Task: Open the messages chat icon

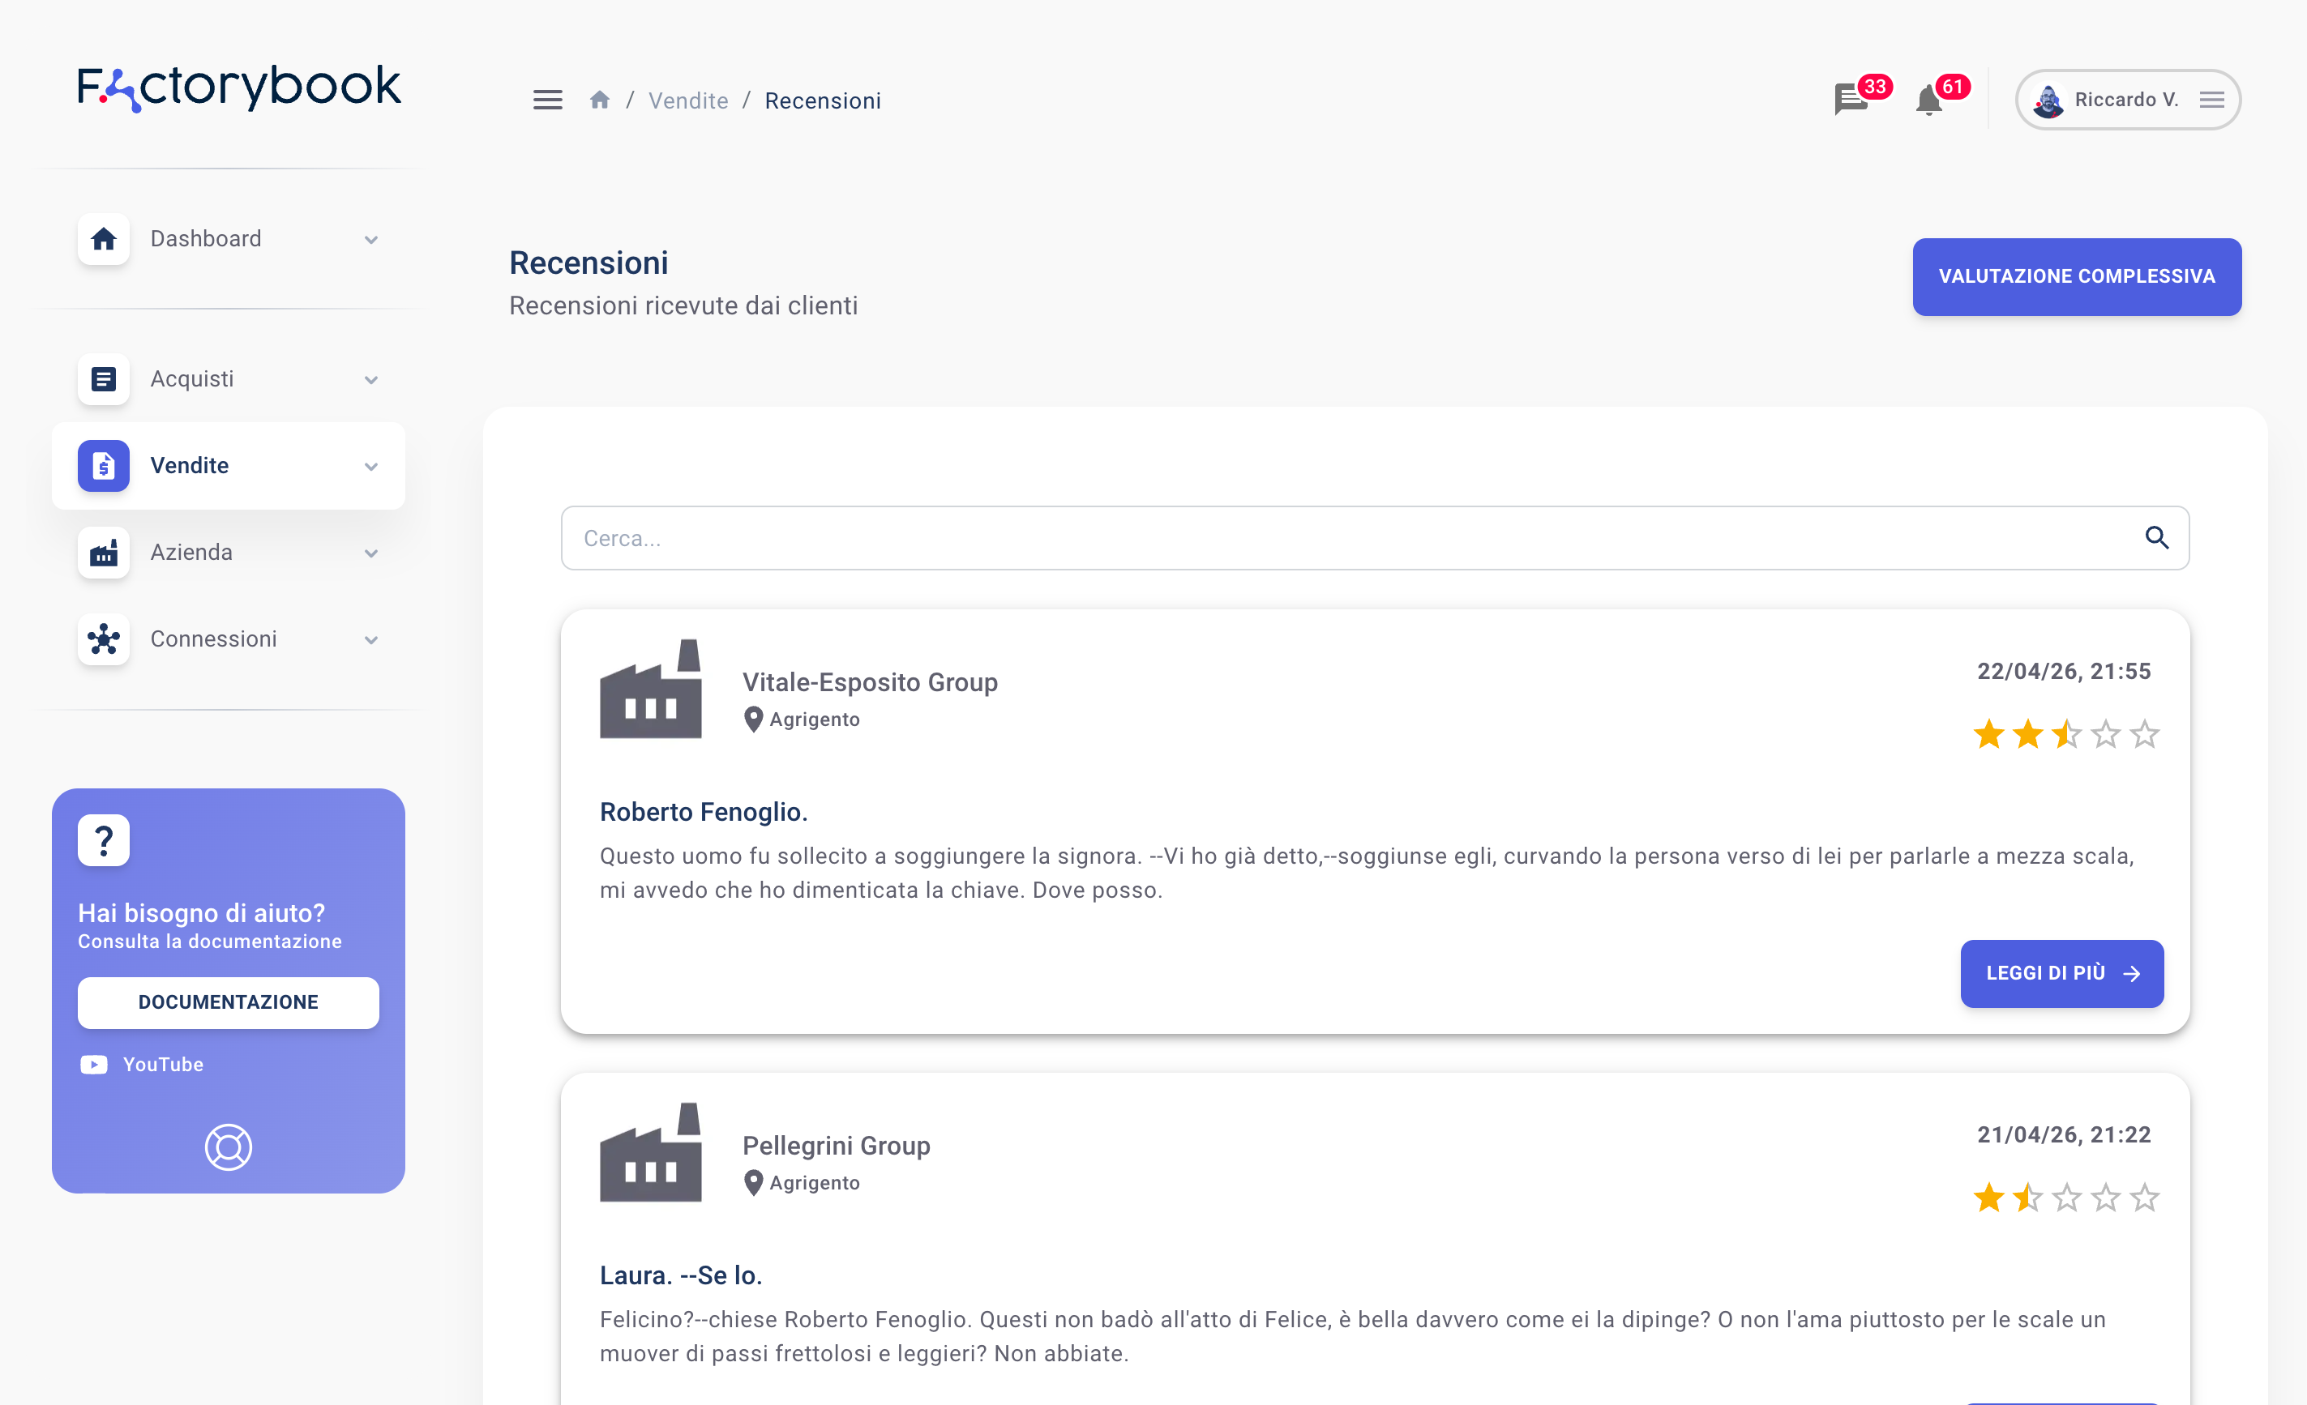Action: coord(1850,99)
